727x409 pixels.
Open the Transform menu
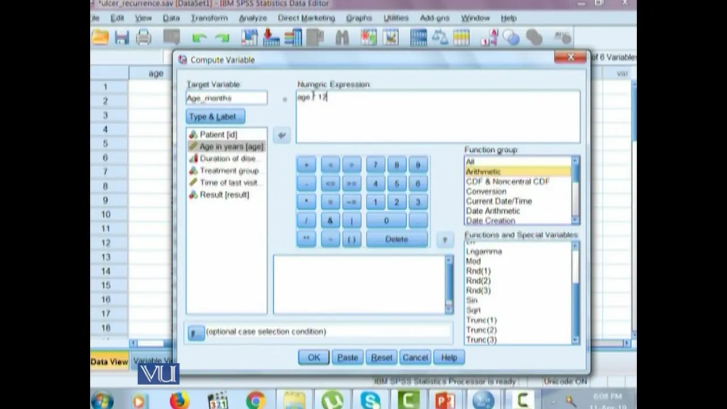(x=209, y=18)
